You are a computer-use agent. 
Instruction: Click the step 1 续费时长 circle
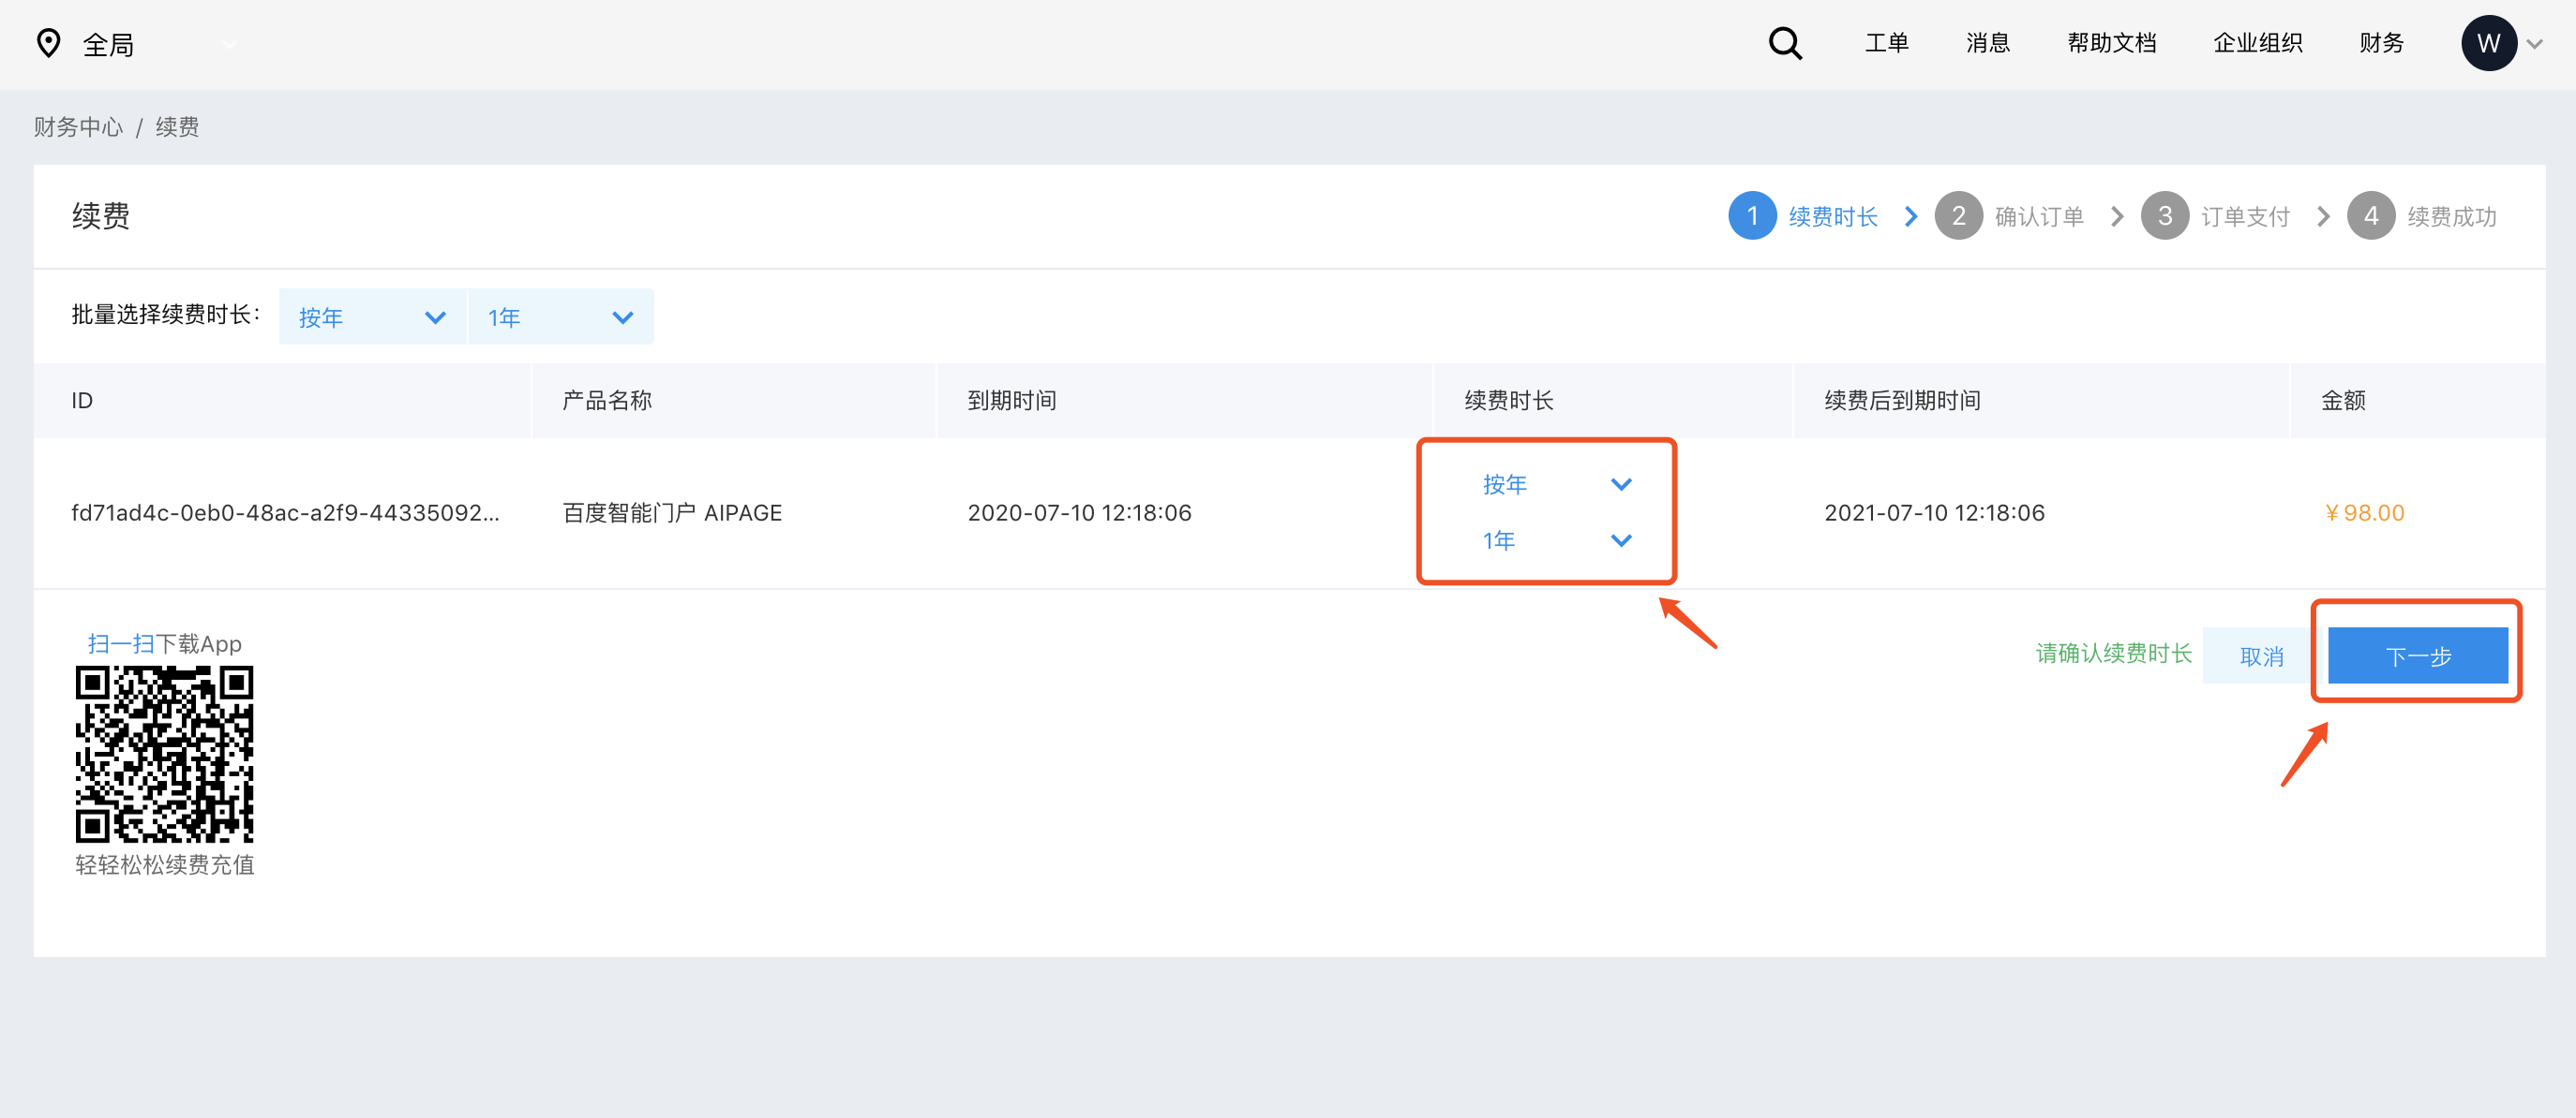(1751, 215)
